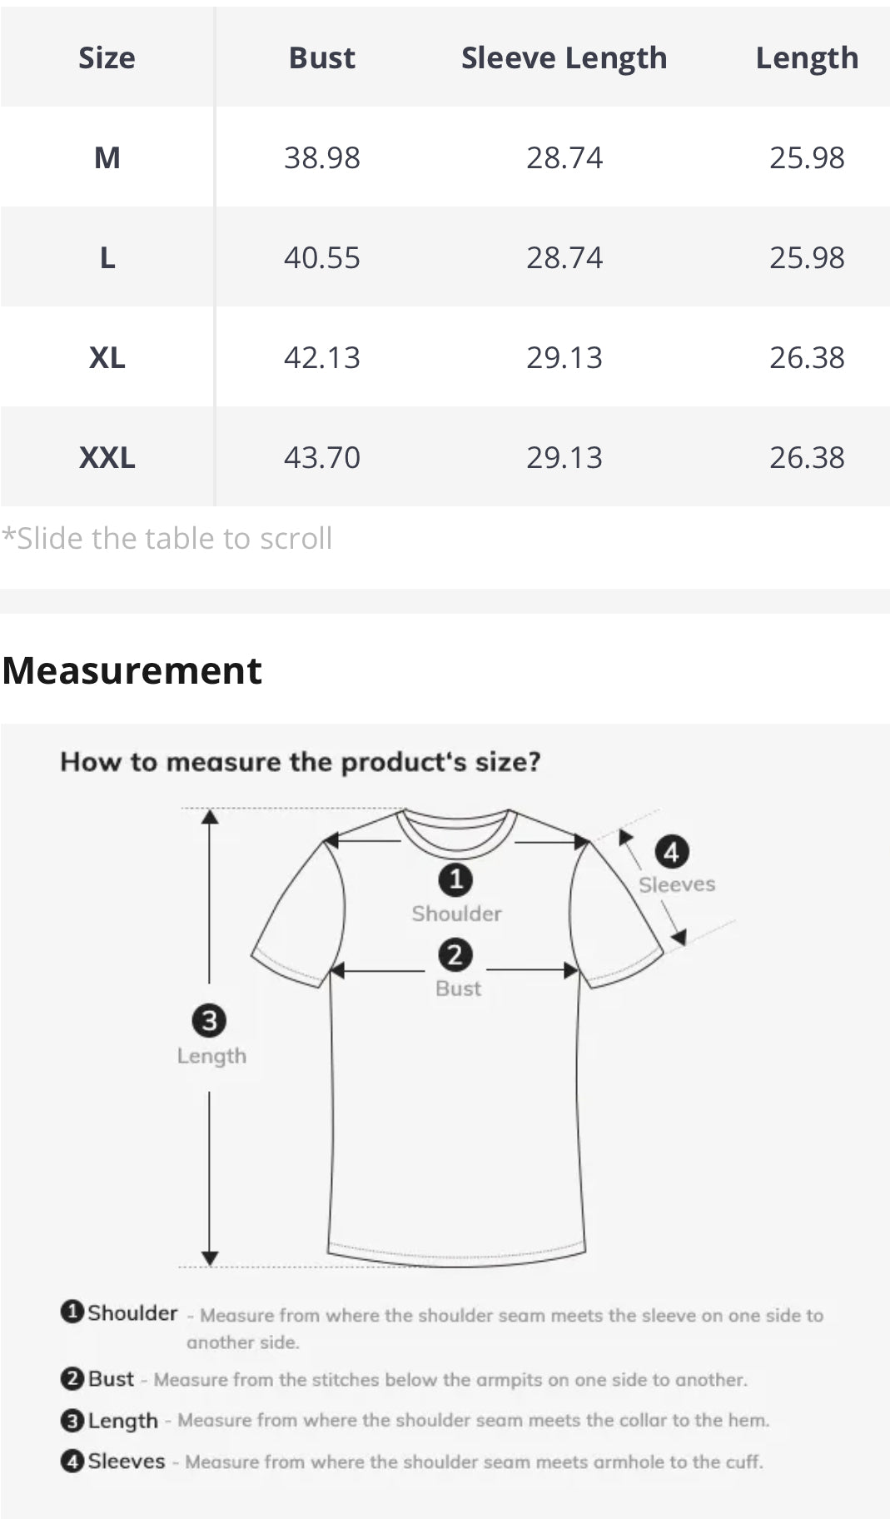The width and height of the screenshot is (890, 1519).
Task: Select the L size row label
Action: [107, 257]
